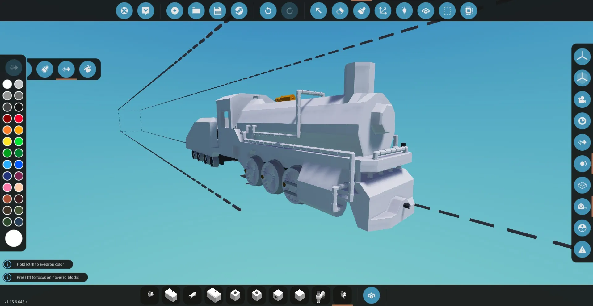
Task: Click the warning triangle icon
Action: (x=582, y=249)
